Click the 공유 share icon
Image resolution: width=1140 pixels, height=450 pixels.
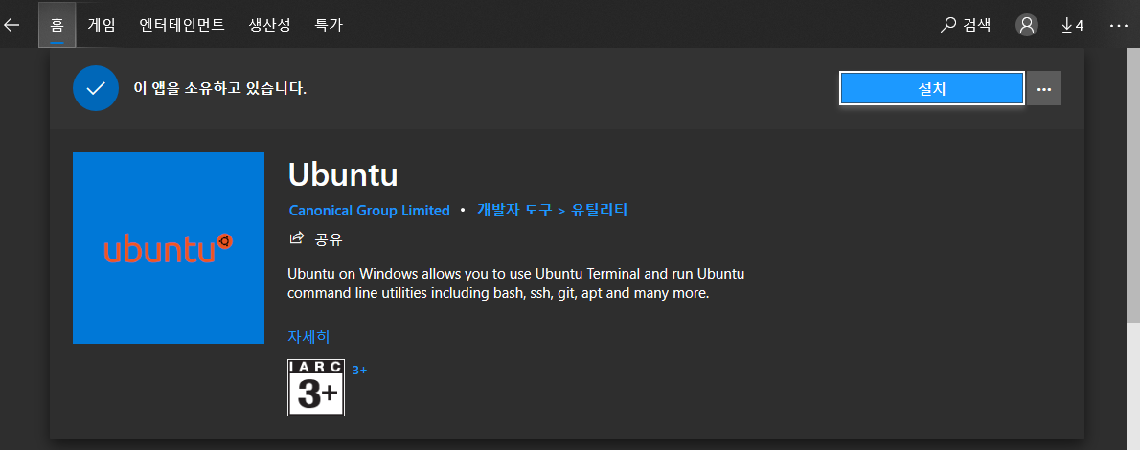pyautogui.click(x=297, y=238)
